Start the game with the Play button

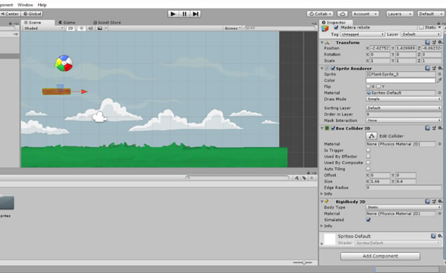tap(173, 13)
